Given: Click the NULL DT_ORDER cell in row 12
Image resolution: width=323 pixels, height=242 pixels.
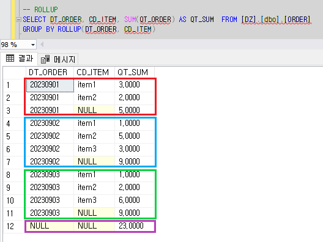Looking at the screenshot, I should [x=50, y=226].
